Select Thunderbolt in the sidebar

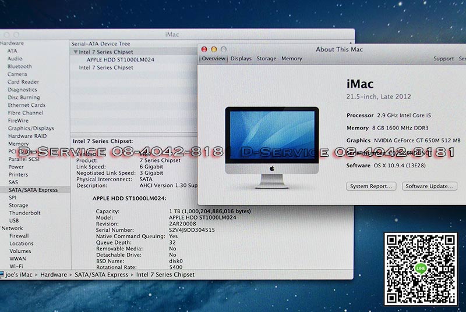(24, 213)
